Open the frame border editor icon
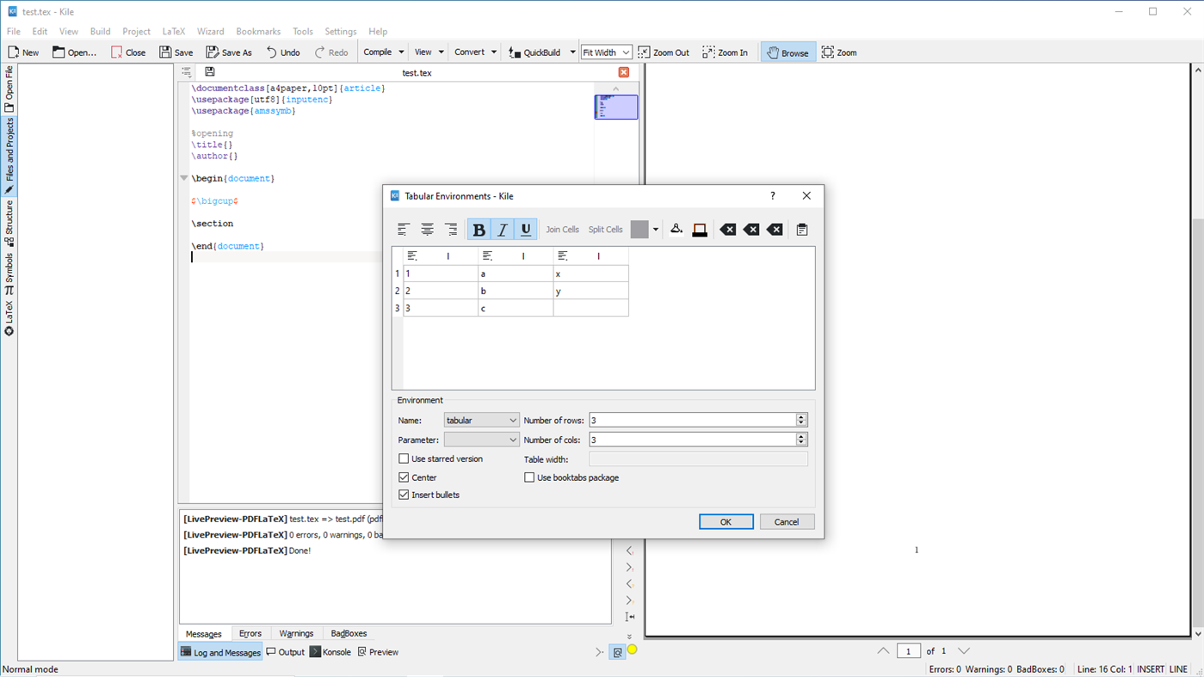The height and width of the screenshot is (677, 1204). 700,229
